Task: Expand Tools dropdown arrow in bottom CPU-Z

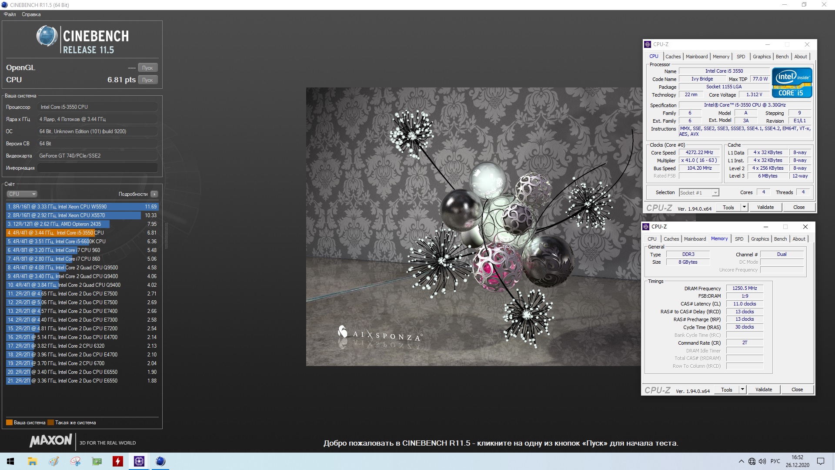Action: point(742,390)
